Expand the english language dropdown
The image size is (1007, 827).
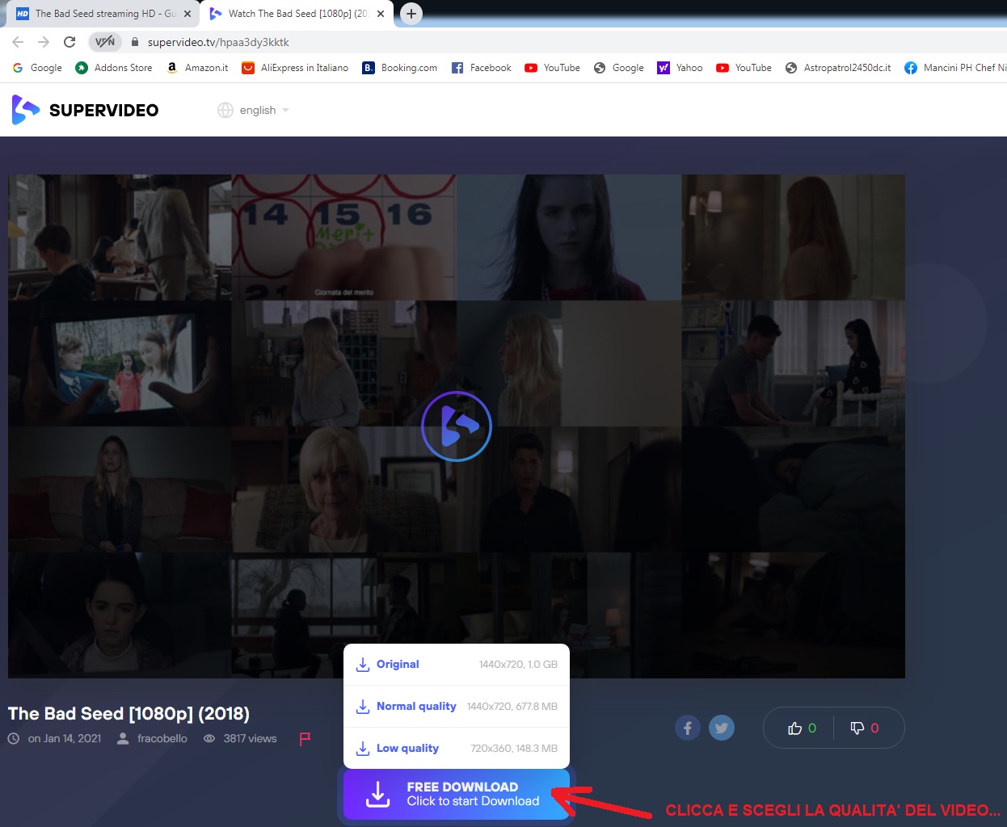tap(263, 110)
